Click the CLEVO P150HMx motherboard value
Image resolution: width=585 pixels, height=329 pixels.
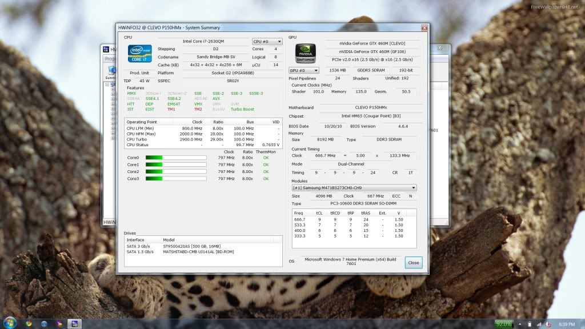click(371, 107)
